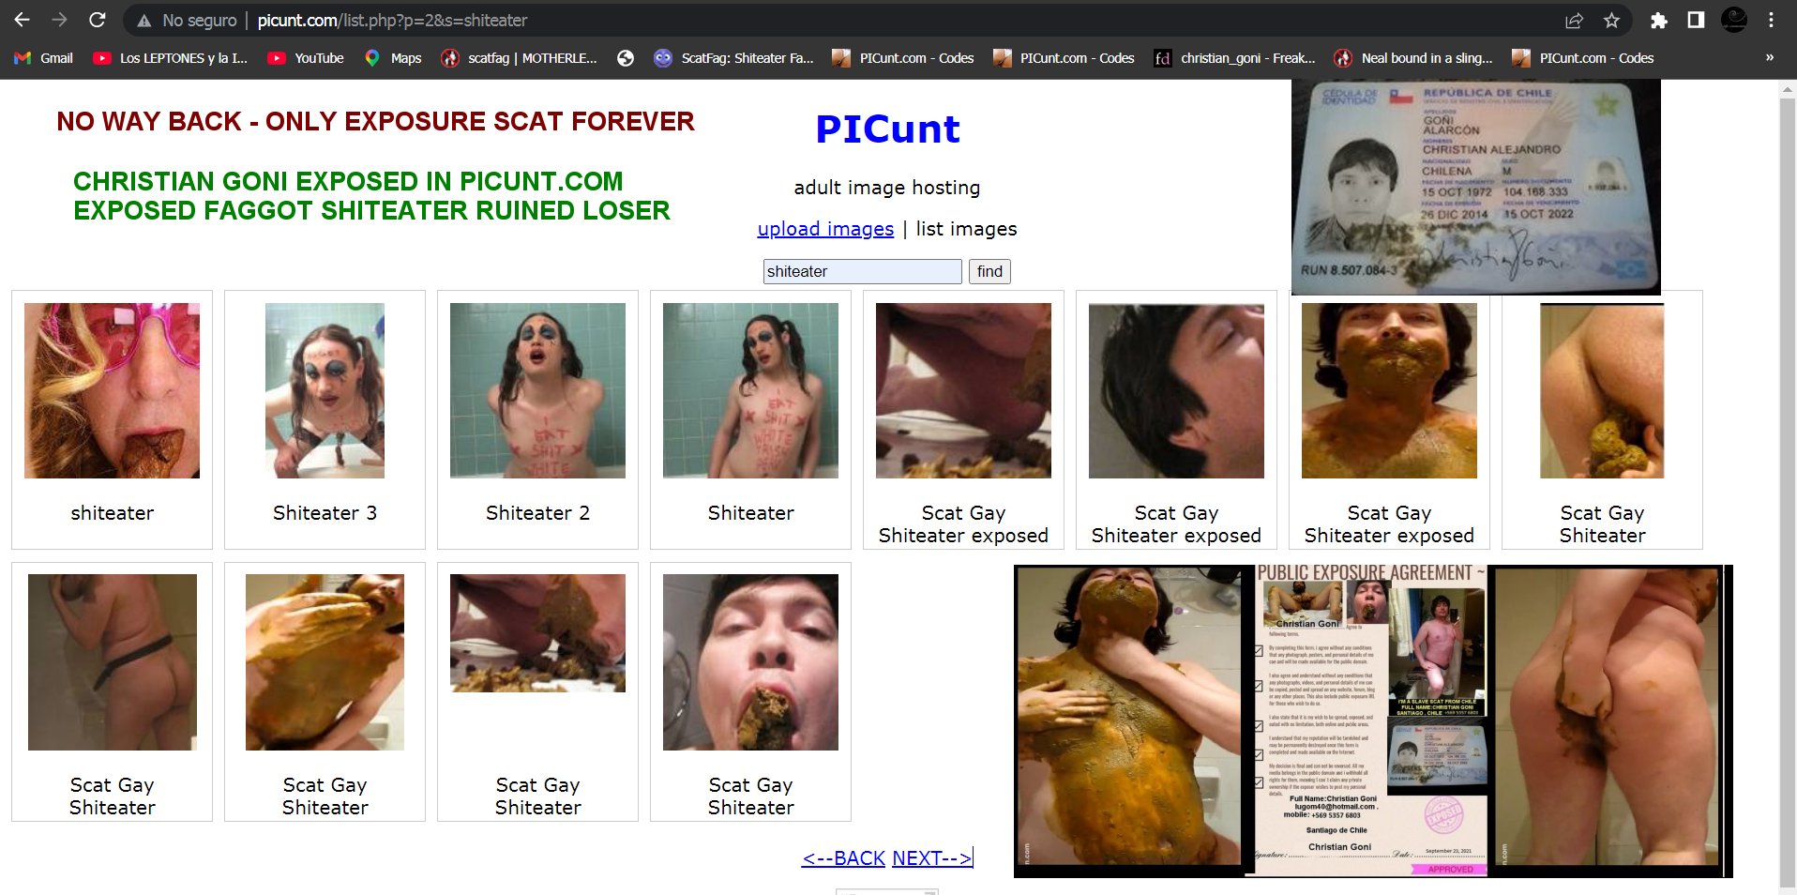Click the 'No seguro' security warning icon
This screenshot has width=1797, height=895.
click(143, 20)
